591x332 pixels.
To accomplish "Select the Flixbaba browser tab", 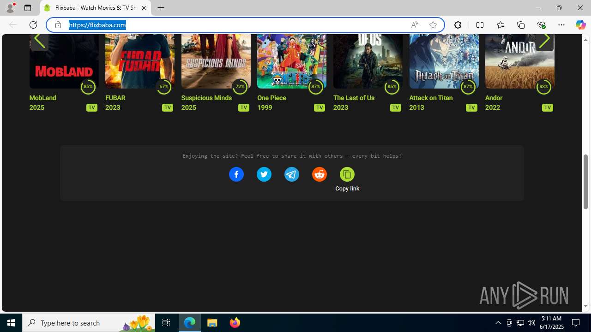I will point(96,8).
